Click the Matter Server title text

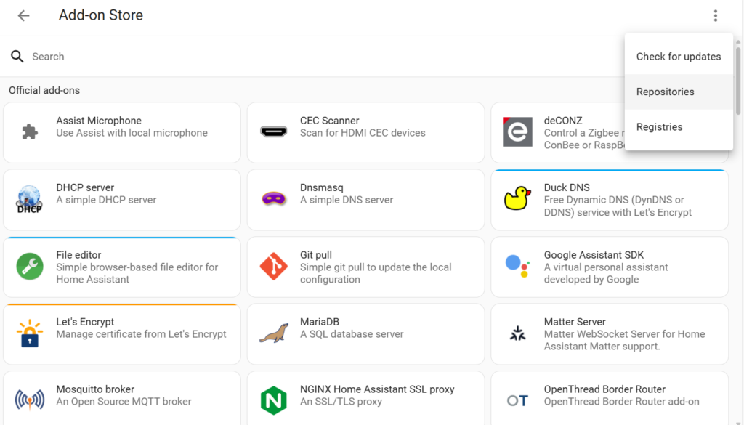(575, 322)
